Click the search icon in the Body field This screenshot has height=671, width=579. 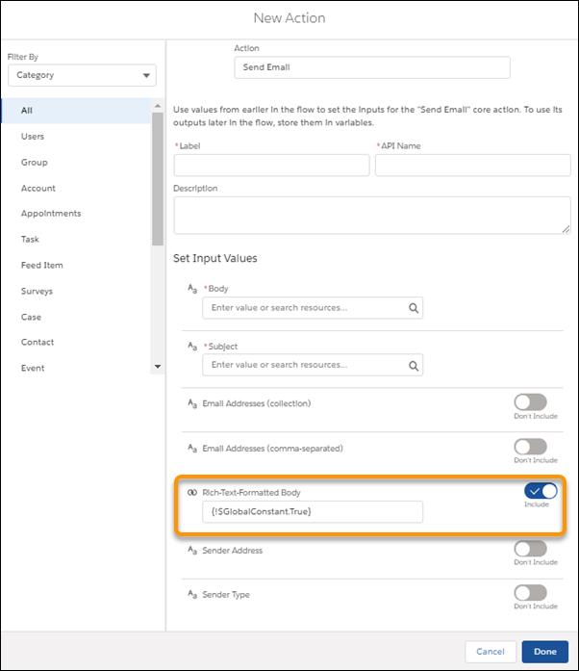pyautogui.click(x=413, y=308)
